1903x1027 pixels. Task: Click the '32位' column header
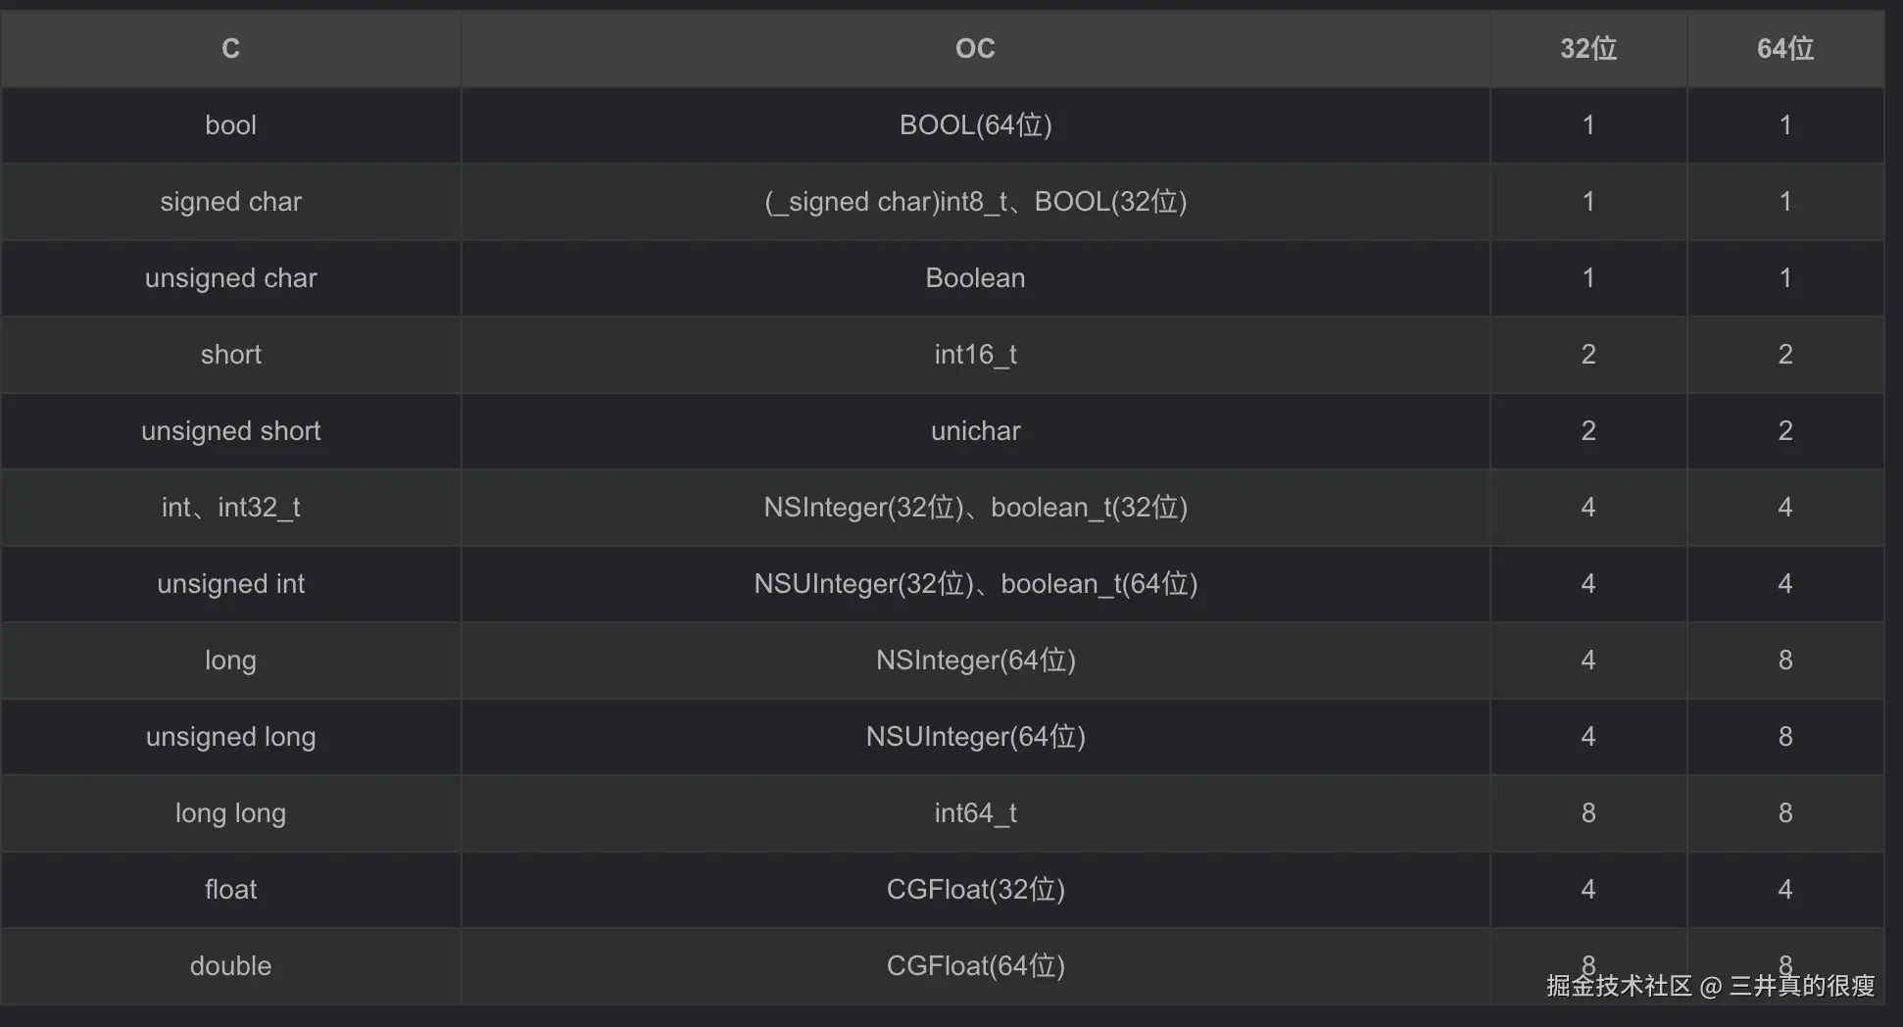click(1587, 48)
